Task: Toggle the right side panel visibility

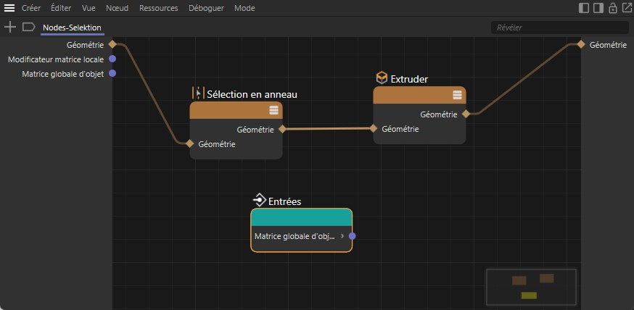Action: click(598, 8)
